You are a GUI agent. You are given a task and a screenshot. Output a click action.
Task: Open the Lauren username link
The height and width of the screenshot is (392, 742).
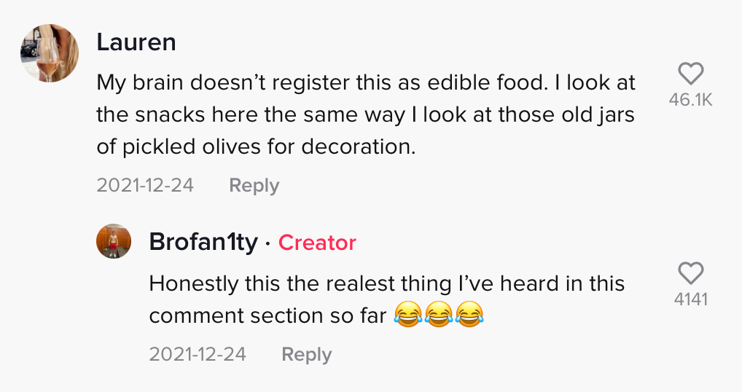point(136,42)
